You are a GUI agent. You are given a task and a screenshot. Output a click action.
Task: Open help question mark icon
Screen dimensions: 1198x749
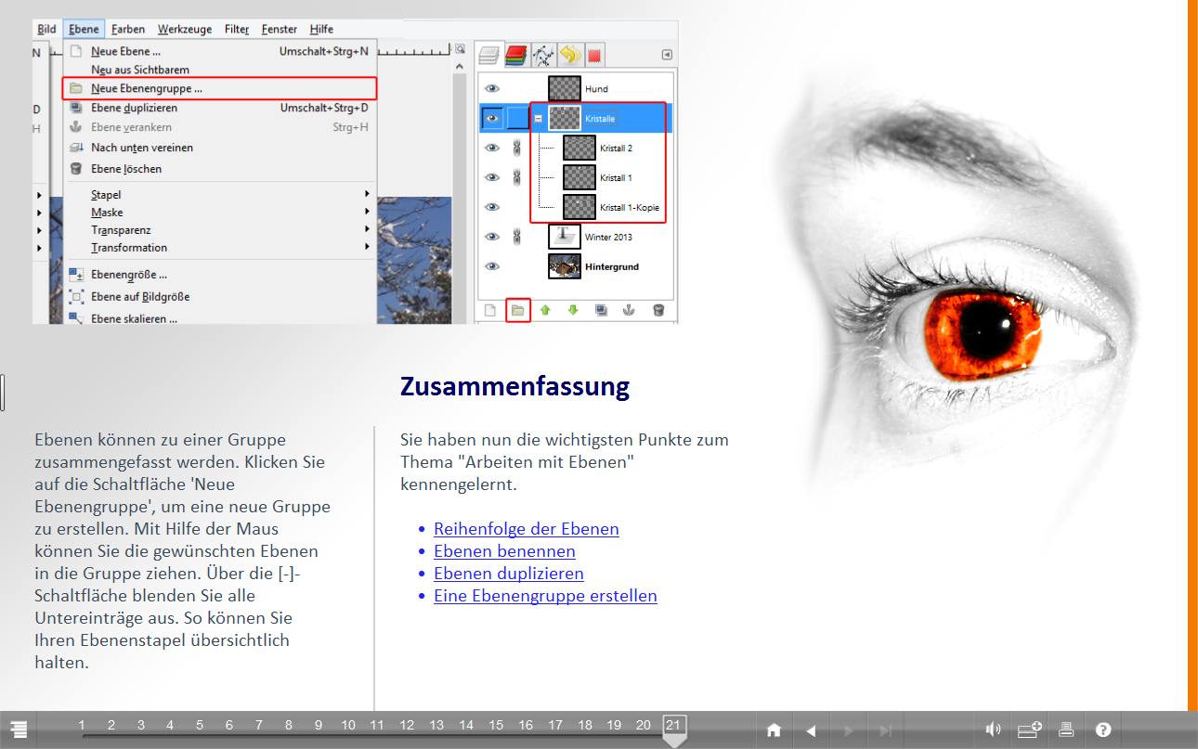click(1103, 730)
